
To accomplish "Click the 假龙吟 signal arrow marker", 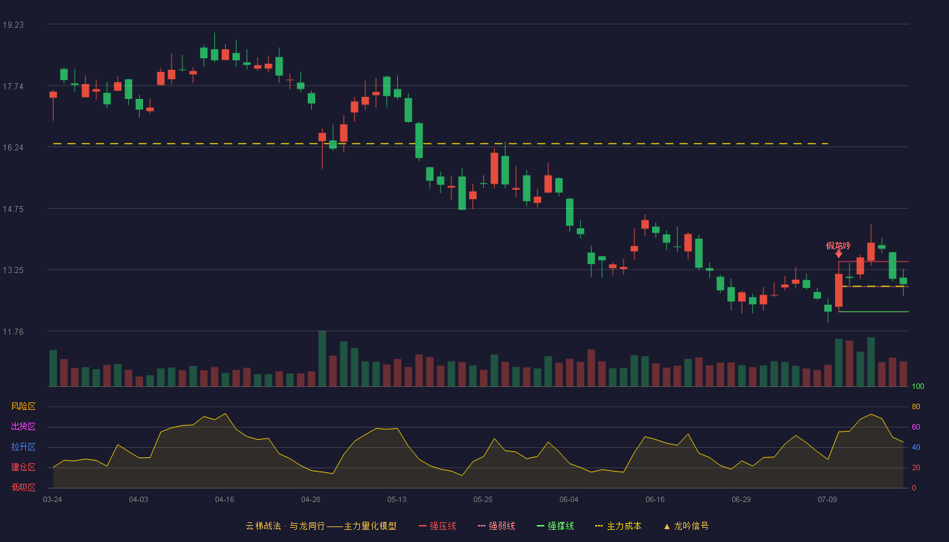I will (839, 254).
